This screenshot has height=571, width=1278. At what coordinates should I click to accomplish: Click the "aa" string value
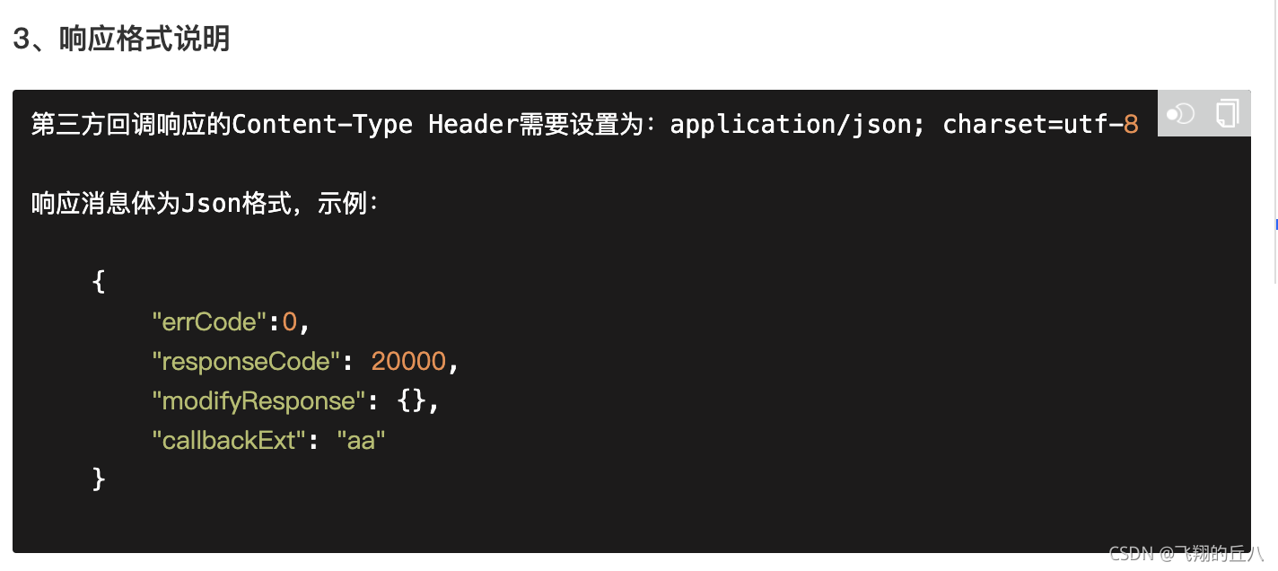(361, 440)
